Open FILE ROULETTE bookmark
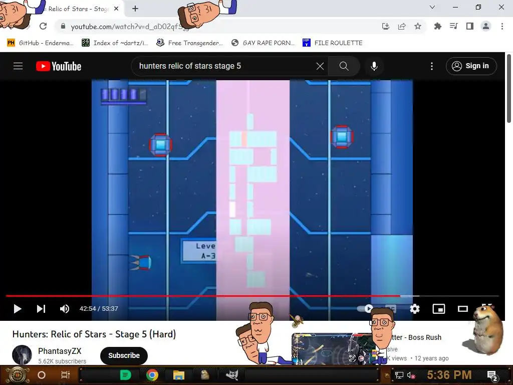This screenshot has width=513, height=385. (333, 43)
